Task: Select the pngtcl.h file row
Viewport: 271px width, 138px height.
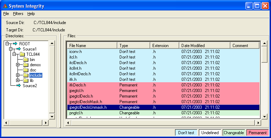Action: [163, 113]
